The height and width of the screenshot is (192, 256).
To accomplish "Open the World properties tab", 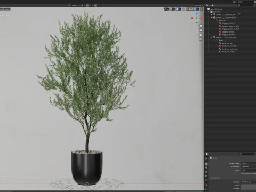I will (x=206, y=180).
